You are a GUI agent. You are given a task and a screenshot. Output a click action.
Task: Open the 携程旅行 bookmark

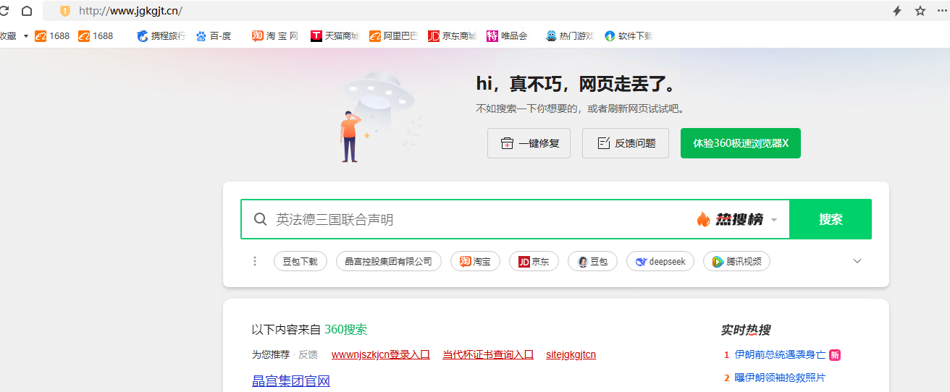pyautogui.click(x=161, y=35)
